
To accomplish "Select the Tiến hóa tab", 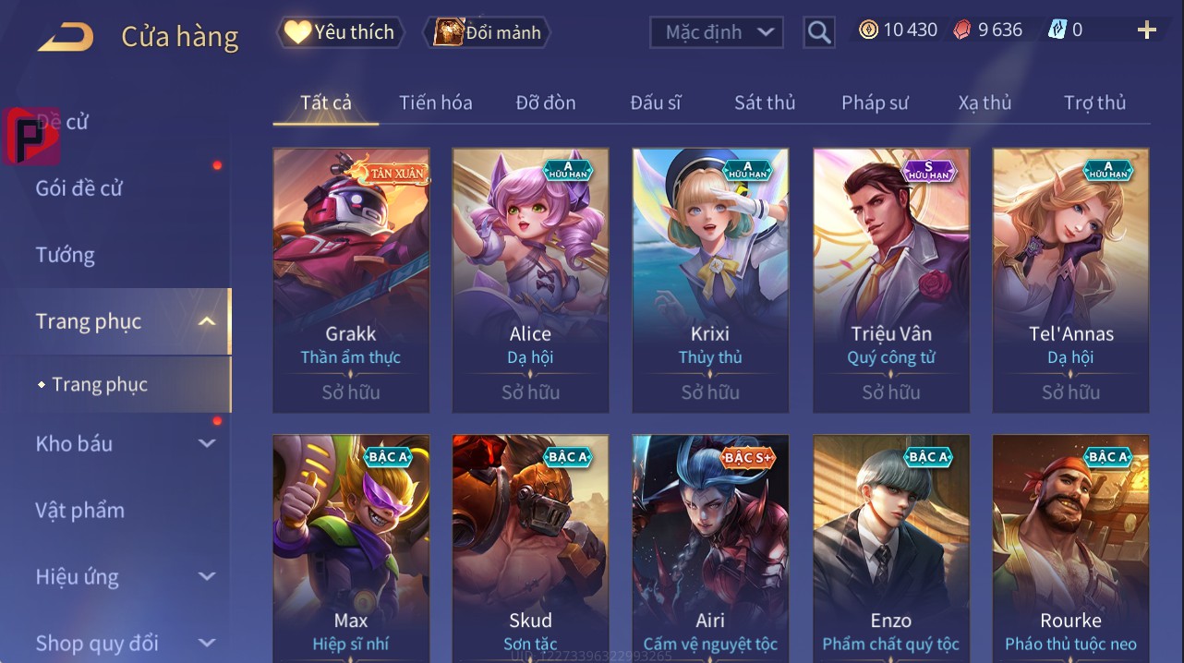I will 436,102.
